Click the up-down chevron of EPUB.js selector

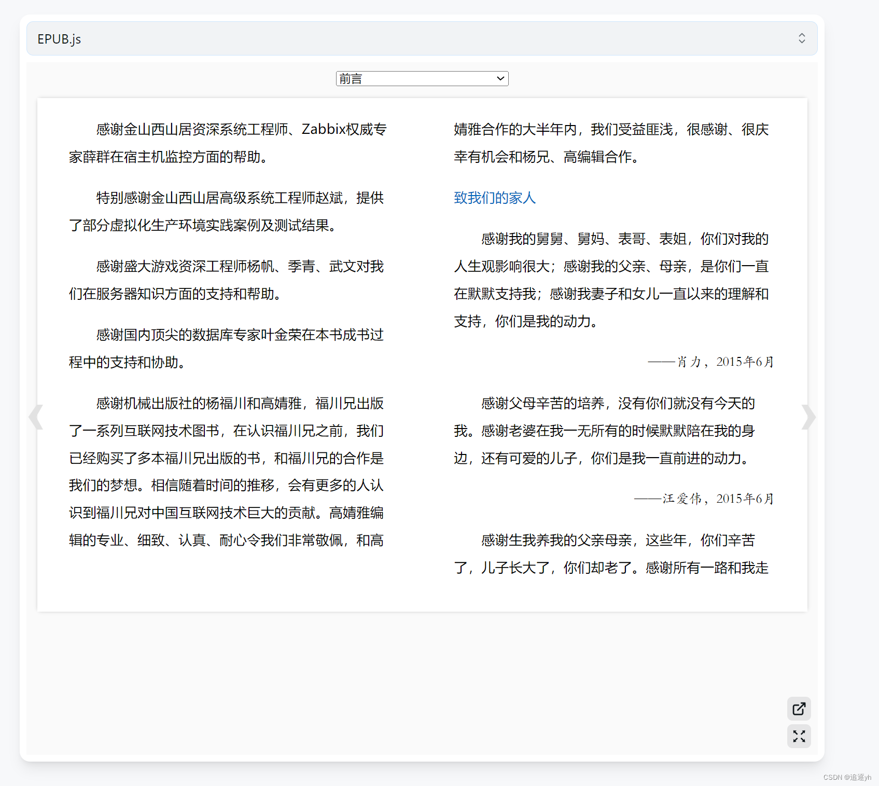coord(802,38)
